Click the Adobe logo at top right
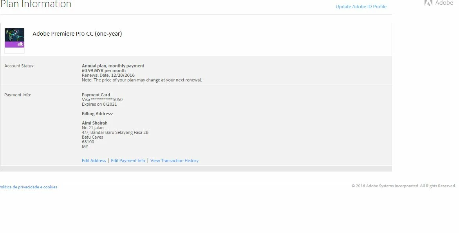The height and width of the screenshot is (233, 459). [439, 3]
